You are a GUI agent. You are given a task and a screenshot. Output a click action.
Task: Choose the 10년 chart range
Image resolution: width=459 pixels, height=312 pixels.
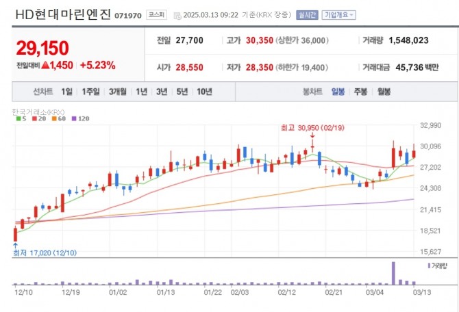click(x=204, y=92)
